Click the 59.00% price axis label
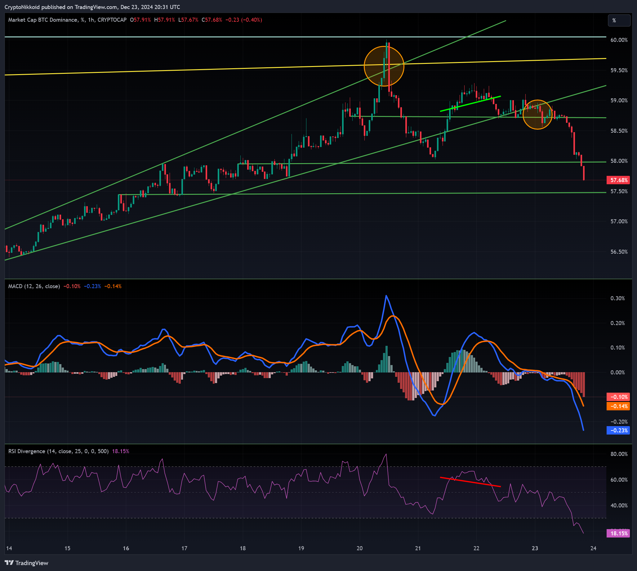637x571 pixels. click(x=619, y=100)
